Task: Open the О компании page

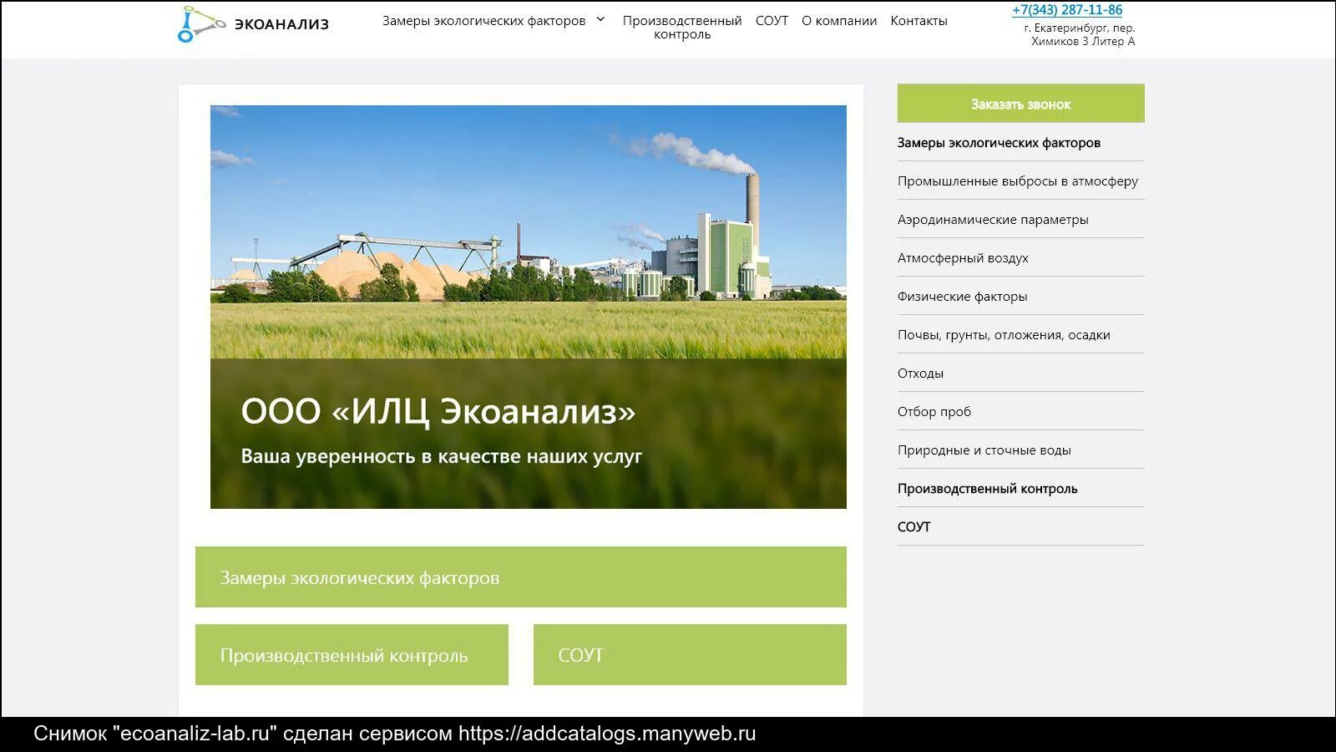Action: [839, 20]
